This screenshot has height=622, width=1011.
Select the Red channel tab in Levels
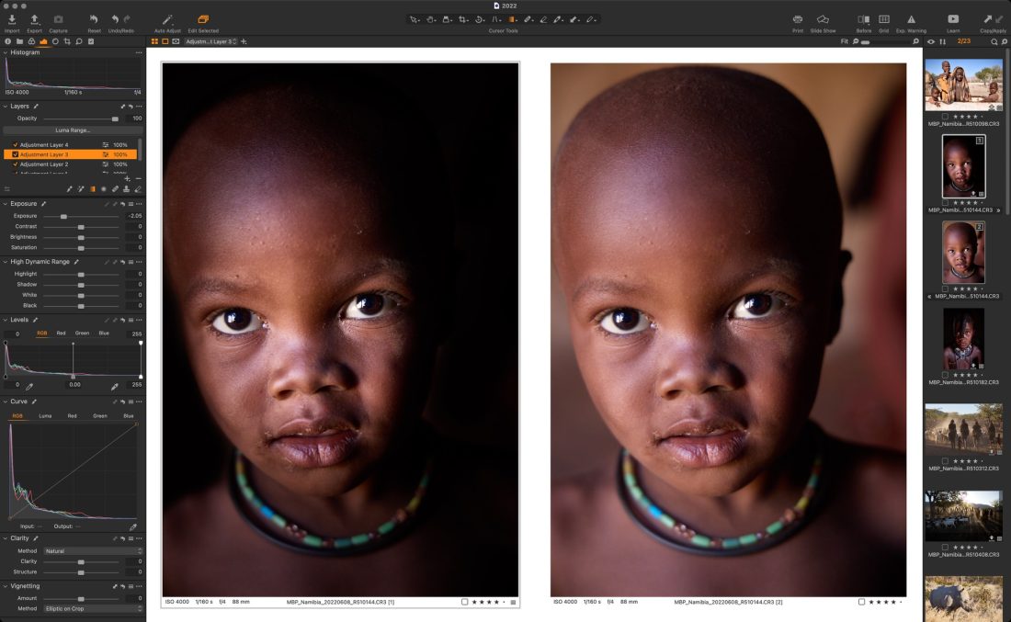tap(62, 334)
